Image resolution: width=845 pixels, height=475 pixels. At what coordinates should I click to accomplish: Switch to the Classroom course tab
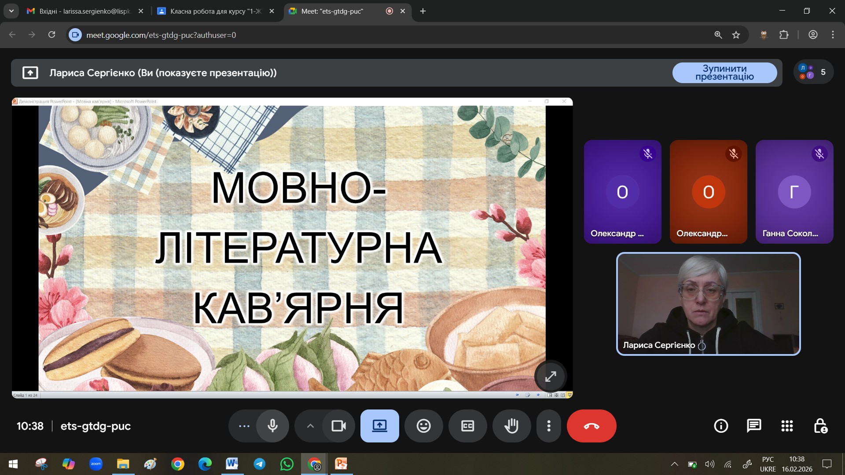point(216,11)
